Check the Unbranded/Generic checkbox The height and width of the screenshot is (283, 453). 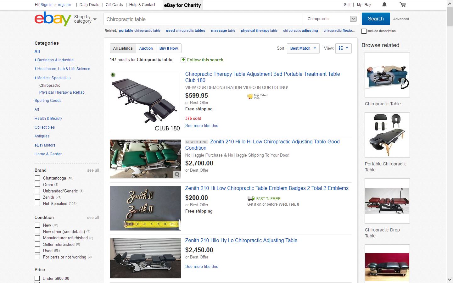[x=37, y=191]
